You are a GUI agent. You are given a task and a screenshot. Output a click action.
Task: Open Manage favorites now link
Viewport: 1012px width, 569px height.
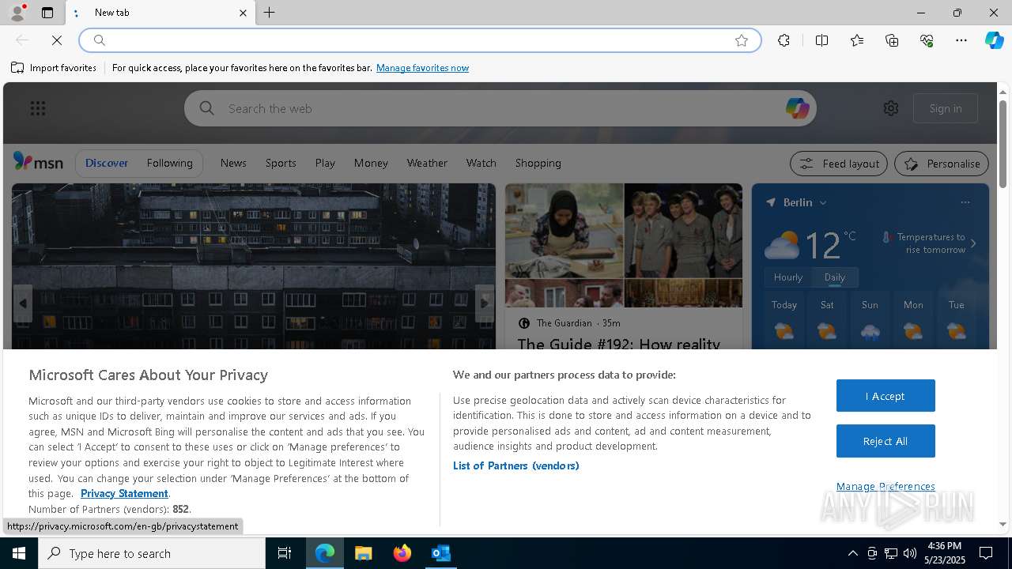422,68
